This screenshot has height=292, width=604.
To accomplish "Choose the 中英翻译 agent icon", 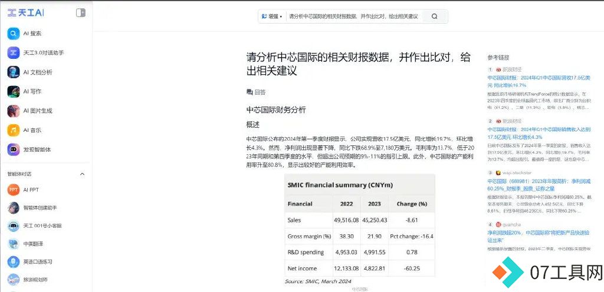I will pyautogui.click(x=14, y=244).
